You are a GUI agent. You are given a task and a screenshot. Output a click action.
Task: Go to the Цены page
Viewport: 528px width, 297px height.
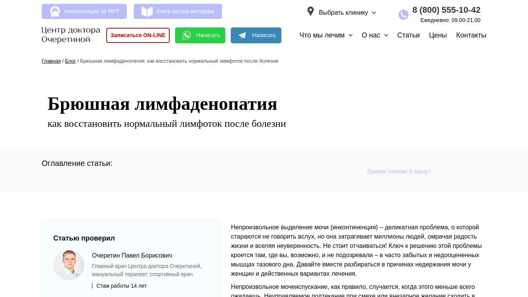(x=438, y=35)
